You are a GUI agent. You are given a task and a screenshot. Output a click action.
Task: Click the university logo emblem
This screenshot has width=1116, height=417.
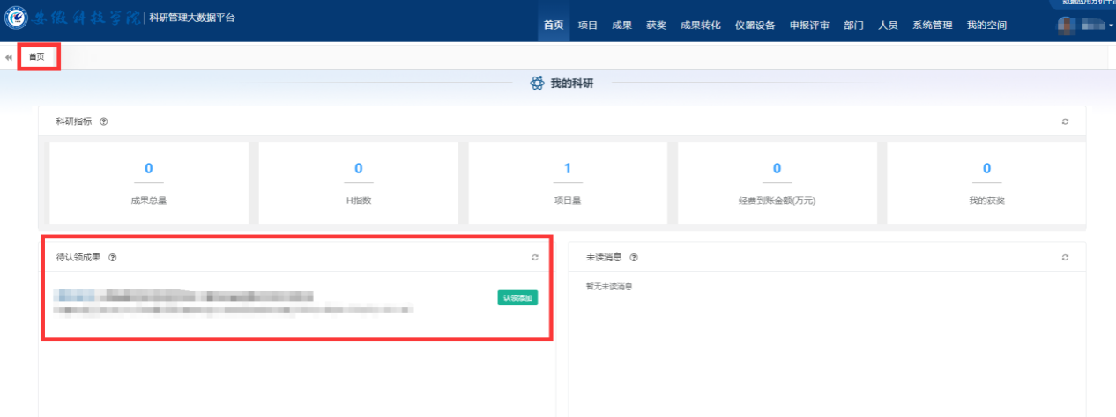15,18
